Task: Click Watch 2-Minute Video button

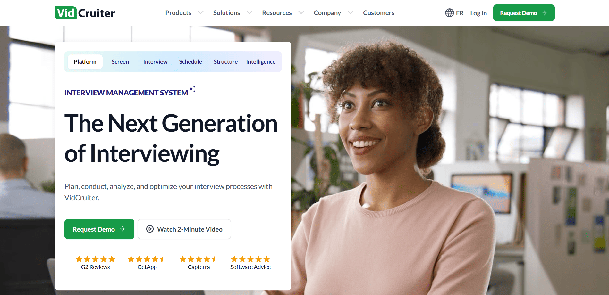Action: 184,229
